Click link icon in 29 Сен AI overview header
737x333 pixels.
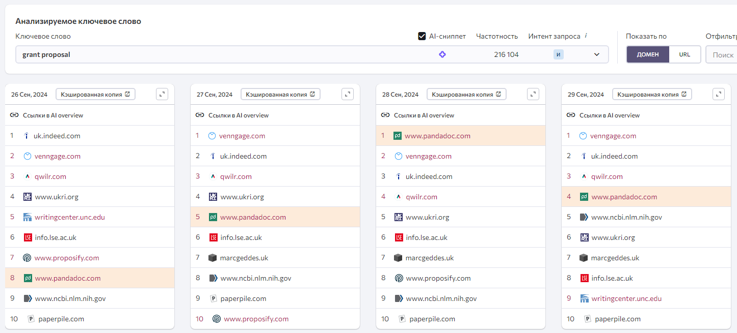click(x=571, y=115)
